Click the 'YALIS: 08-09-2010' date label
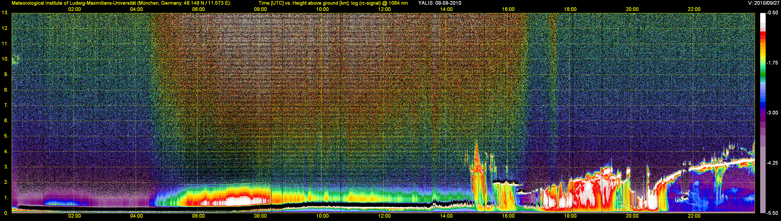The width and height of the screenshot is (781, 221). point(440,3)
